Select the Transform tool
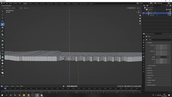This screenshot has height=97, width=172. tap(2, 27)
